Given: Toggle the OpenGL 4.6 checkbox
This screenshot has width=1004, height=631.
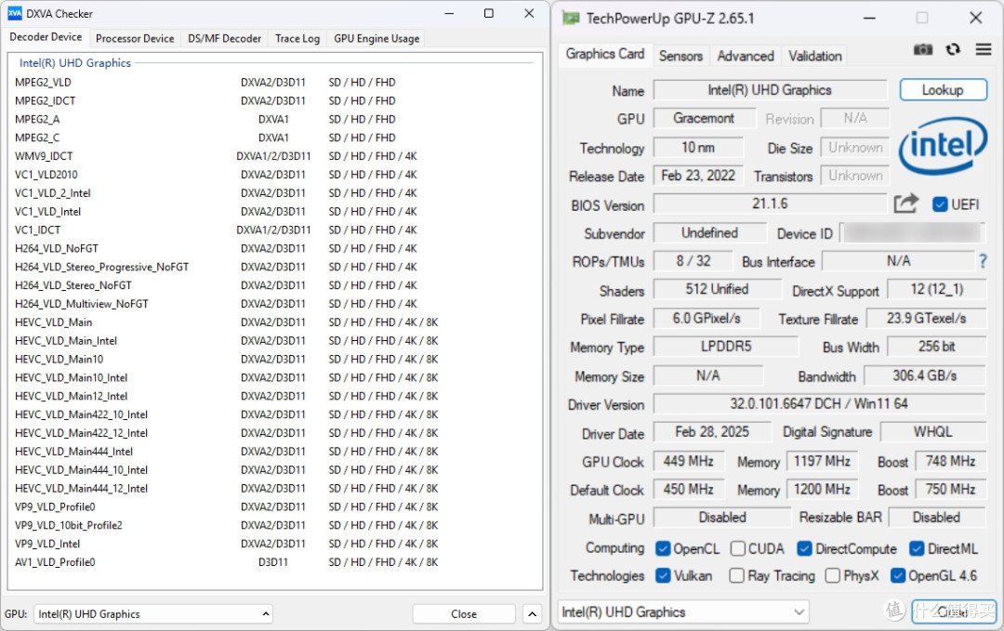Looking at the screenshot, I should coord(898,575).
